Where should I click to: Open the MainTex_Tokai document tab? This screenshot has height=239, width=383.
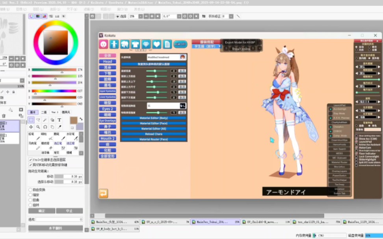pos(216,222)
